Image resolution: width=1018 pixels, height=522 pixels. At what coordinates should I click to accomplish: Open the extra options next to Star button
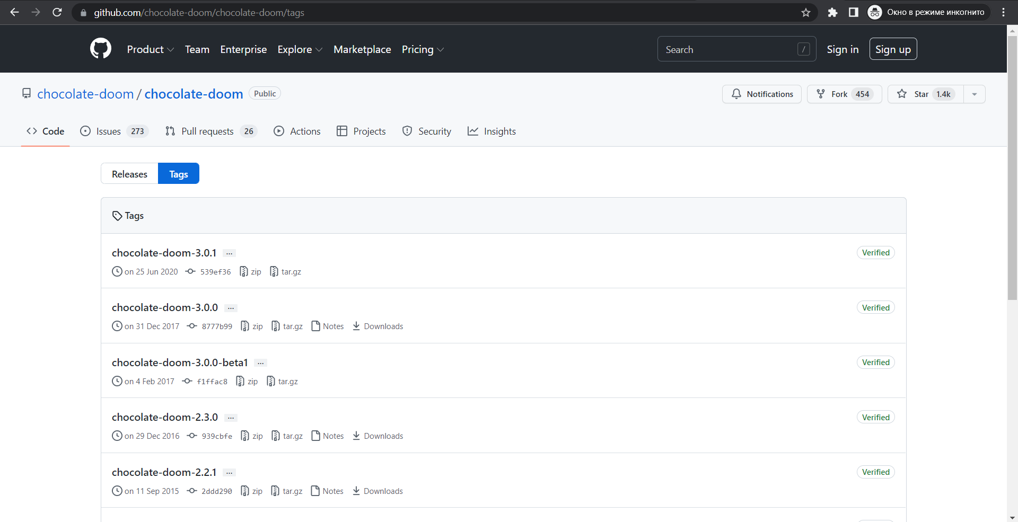coord(975,94)
